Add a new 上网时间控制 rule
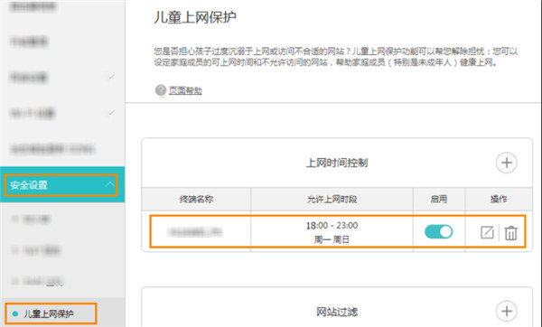Image resolution: width=542 pixels, height=327 pixels. pos(507,163)
